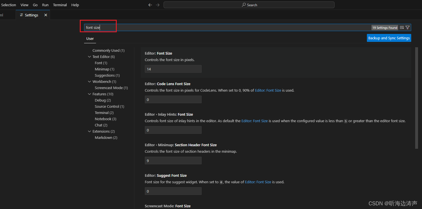Close the Settings tab
The width and height of the screenshot is (422, 209).
tap(46, 15)
